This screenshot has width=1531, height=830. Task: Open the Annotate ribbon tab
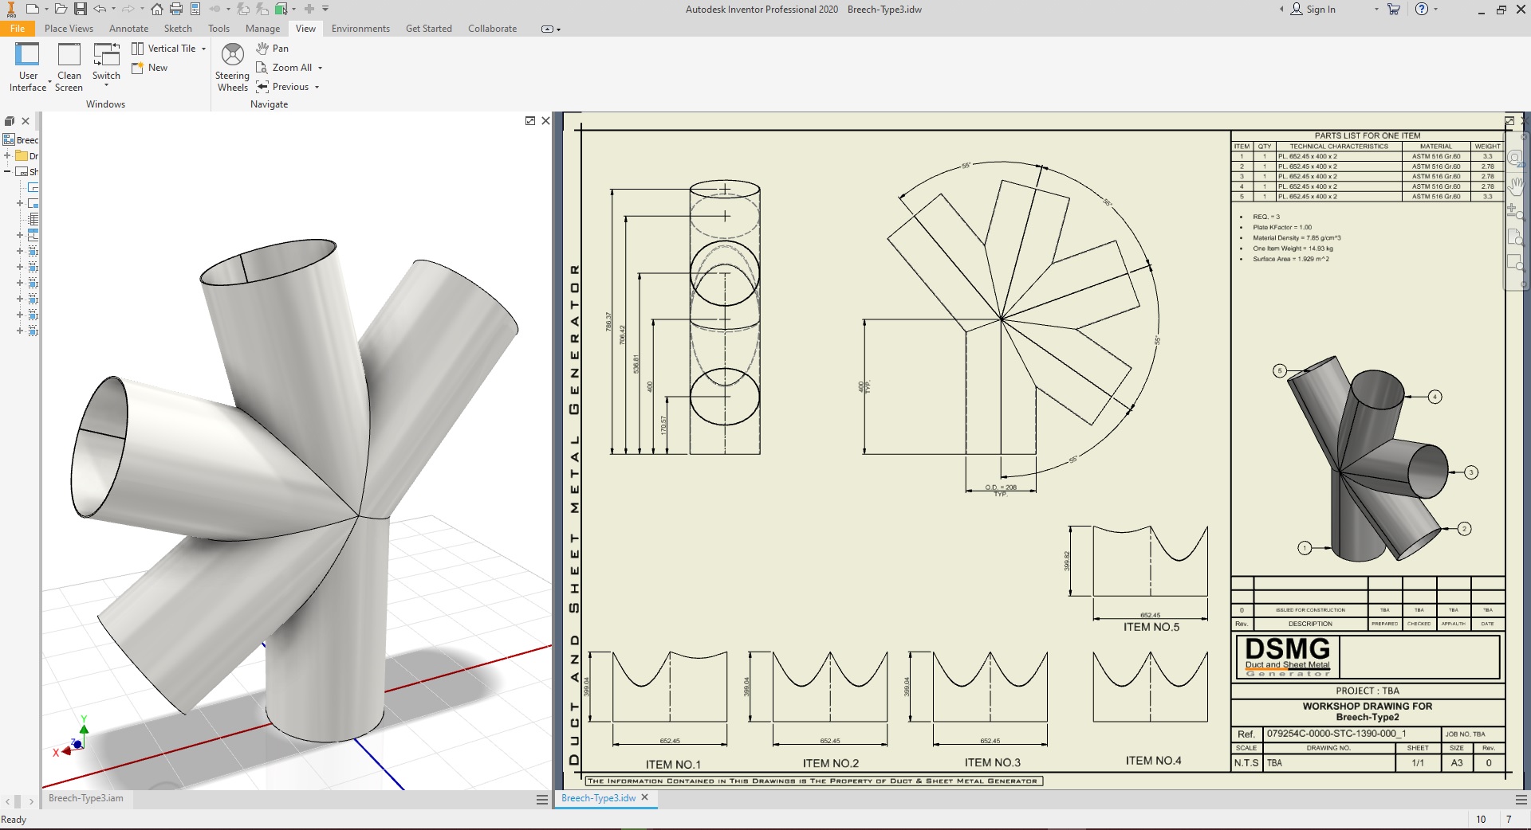(x=128, y=29)
